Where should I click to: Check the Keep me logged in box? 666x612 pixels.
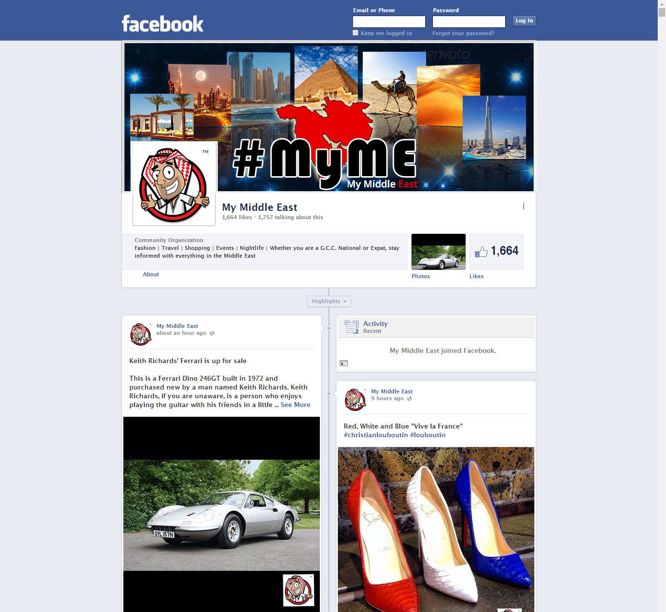[x=355, y=33]
